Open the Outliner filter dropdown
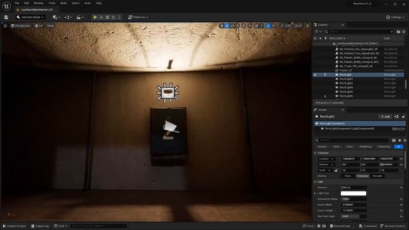The height and width of the screenshot is (230, 409). 318,31
